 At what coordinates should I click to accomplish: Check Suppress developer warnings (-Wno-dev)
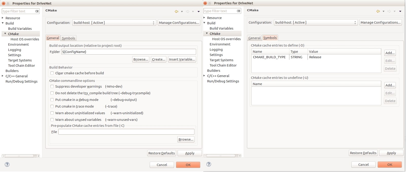(x=52, y=87)
